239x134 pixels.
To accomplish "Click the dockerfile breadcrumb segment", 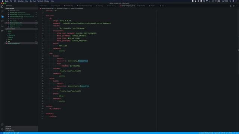I will 80,9.
